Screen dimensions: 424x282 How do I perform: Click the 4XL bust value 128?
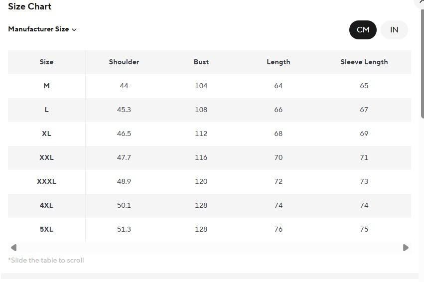(201, 205)
